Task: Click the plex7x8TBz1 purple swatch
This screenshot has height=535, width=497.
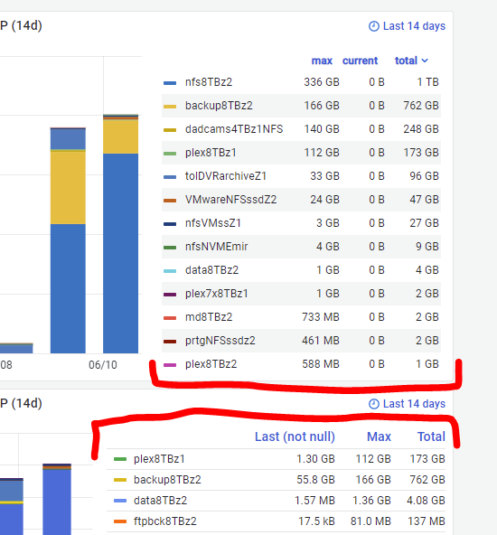Action: pos(170,295)
